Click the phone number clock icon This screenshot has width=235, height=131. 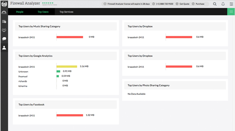(153, 4)
